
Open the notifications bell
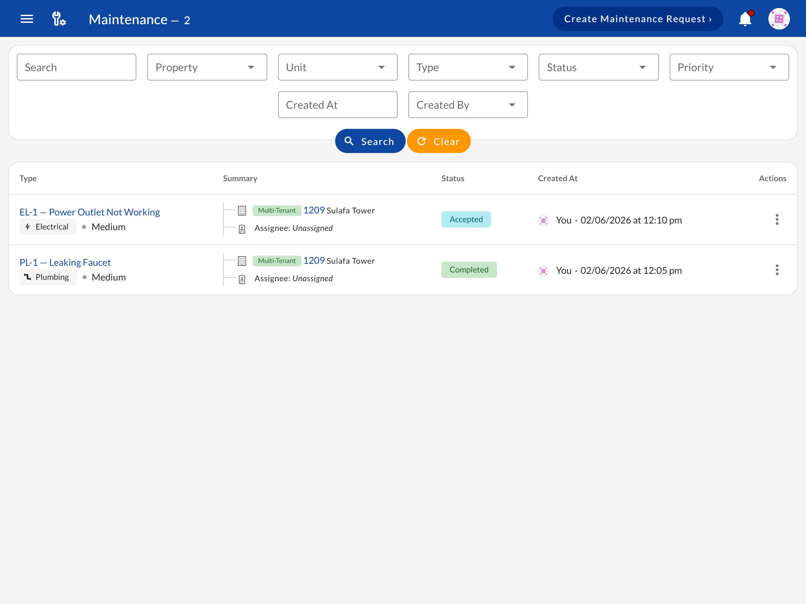745,18
